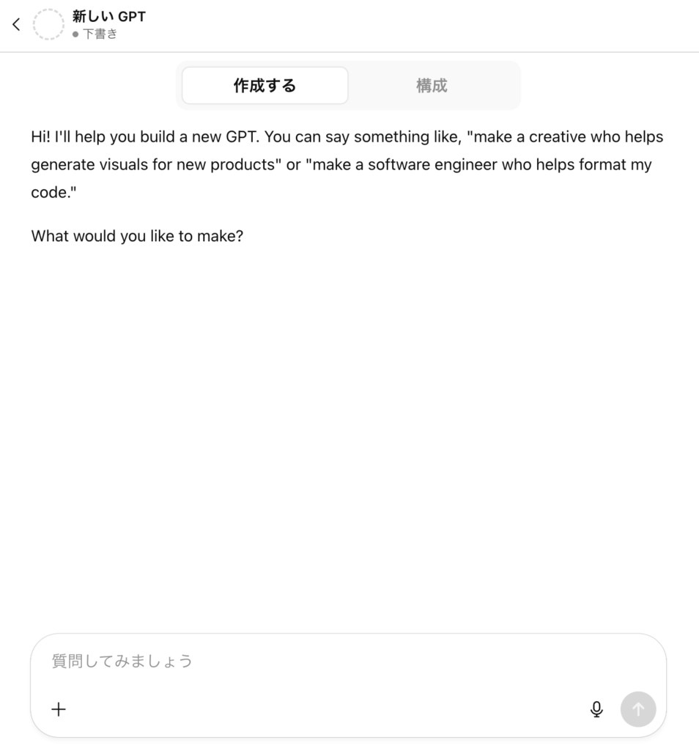
Task: Click the empty chat area below messages
Action: 348,431
